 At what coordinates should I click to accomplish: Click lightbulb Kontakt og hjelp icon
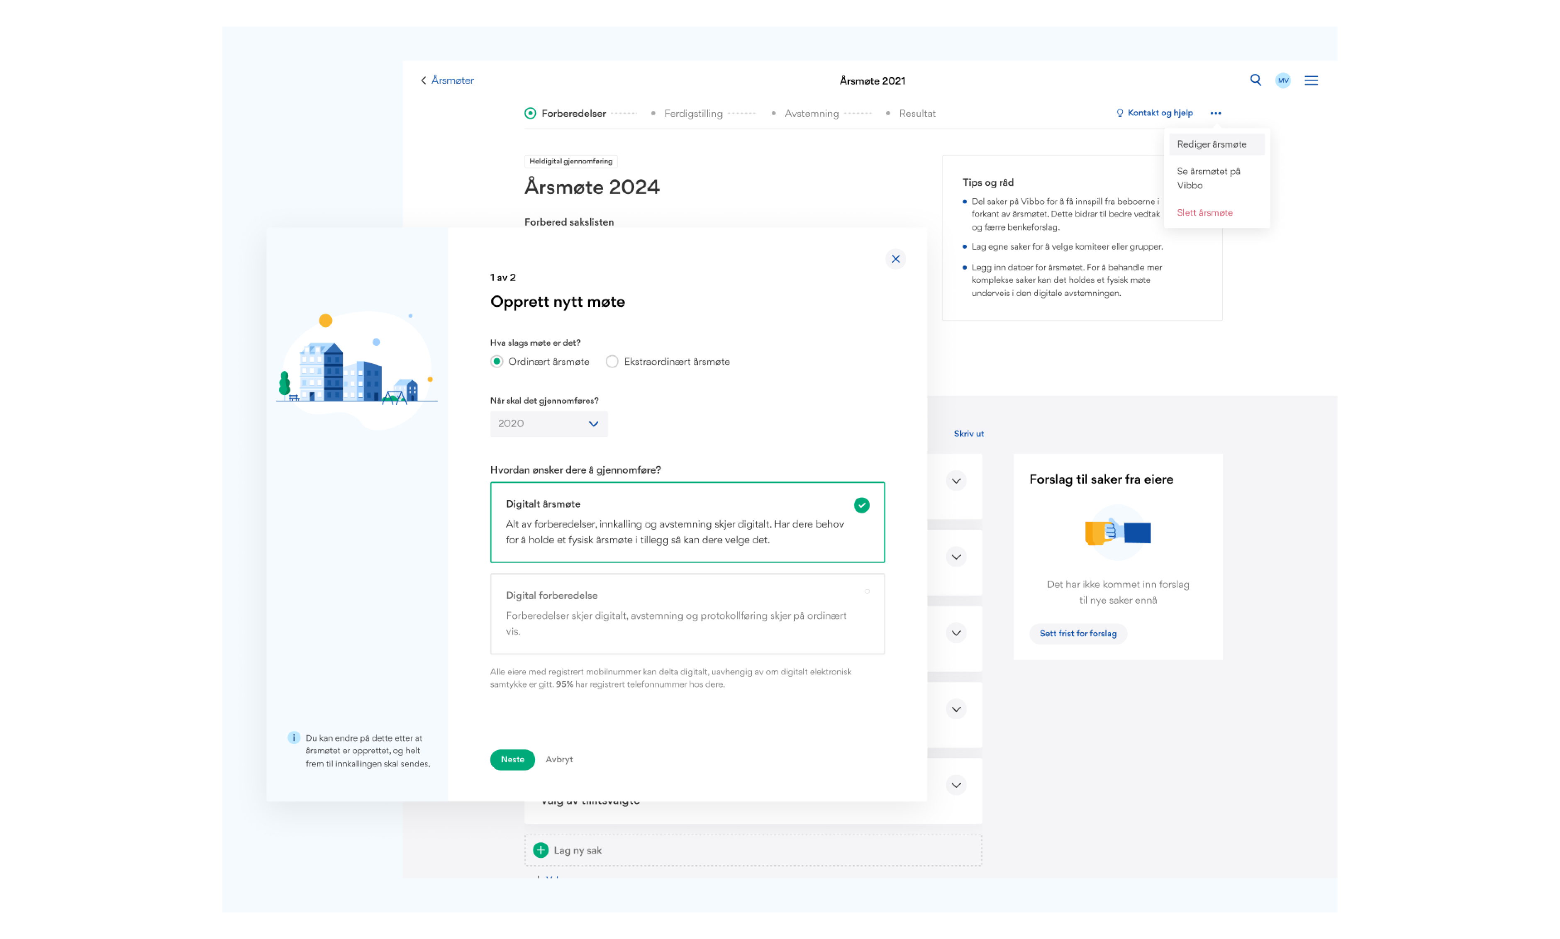(x=1119, y=113)
